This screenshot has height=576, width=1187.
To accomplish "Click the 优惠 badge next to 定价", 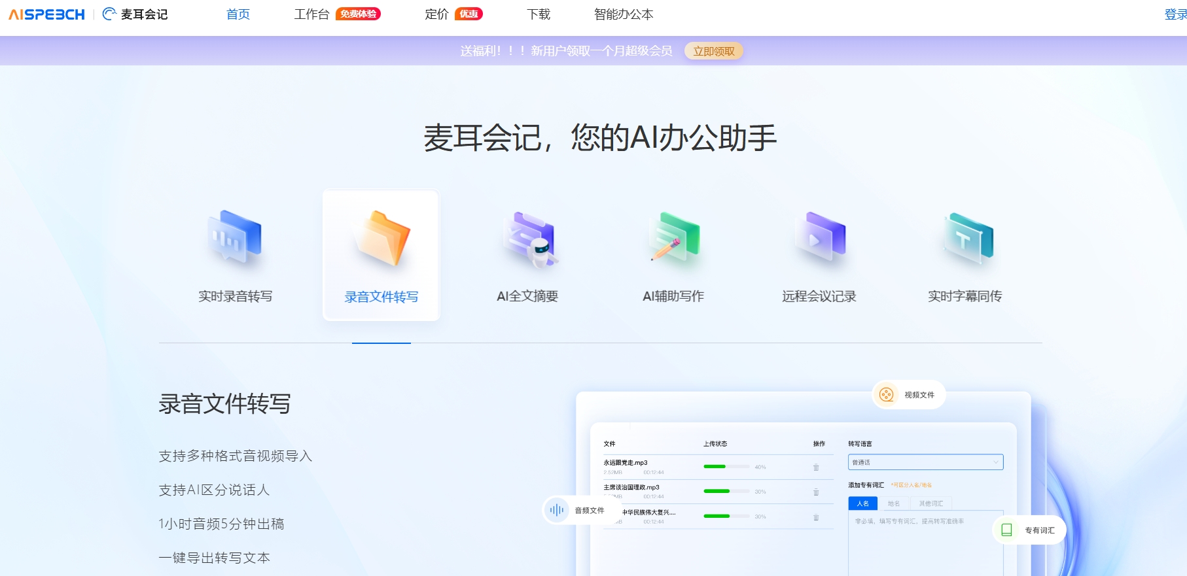I will [x=469, y=14].
